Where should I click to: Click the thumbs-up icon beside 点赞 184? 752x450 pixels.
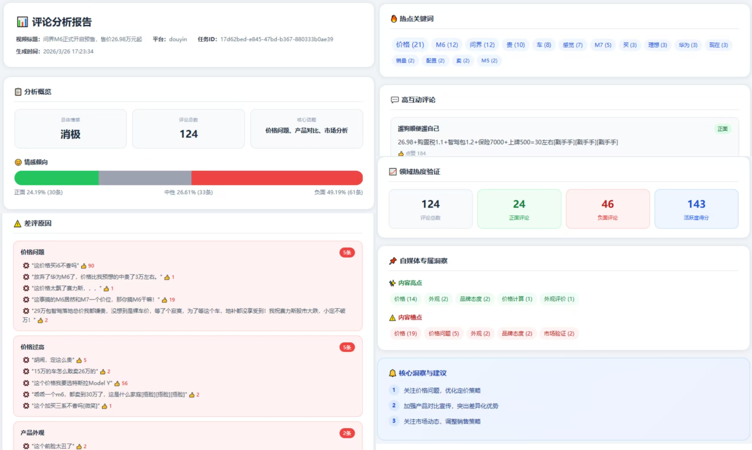tap(401, 153)
